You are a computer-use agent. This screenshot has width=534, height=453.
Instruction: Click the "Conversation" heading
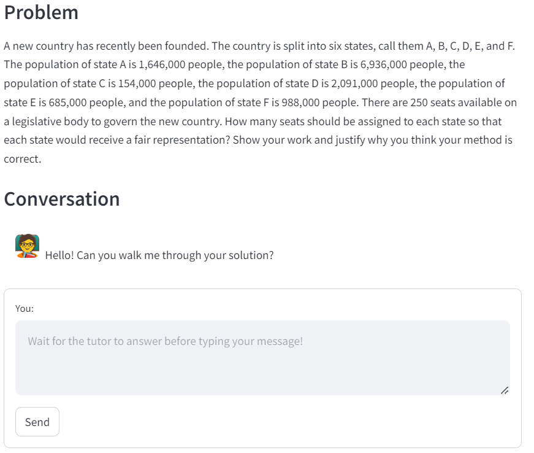[x=61, y=199]
